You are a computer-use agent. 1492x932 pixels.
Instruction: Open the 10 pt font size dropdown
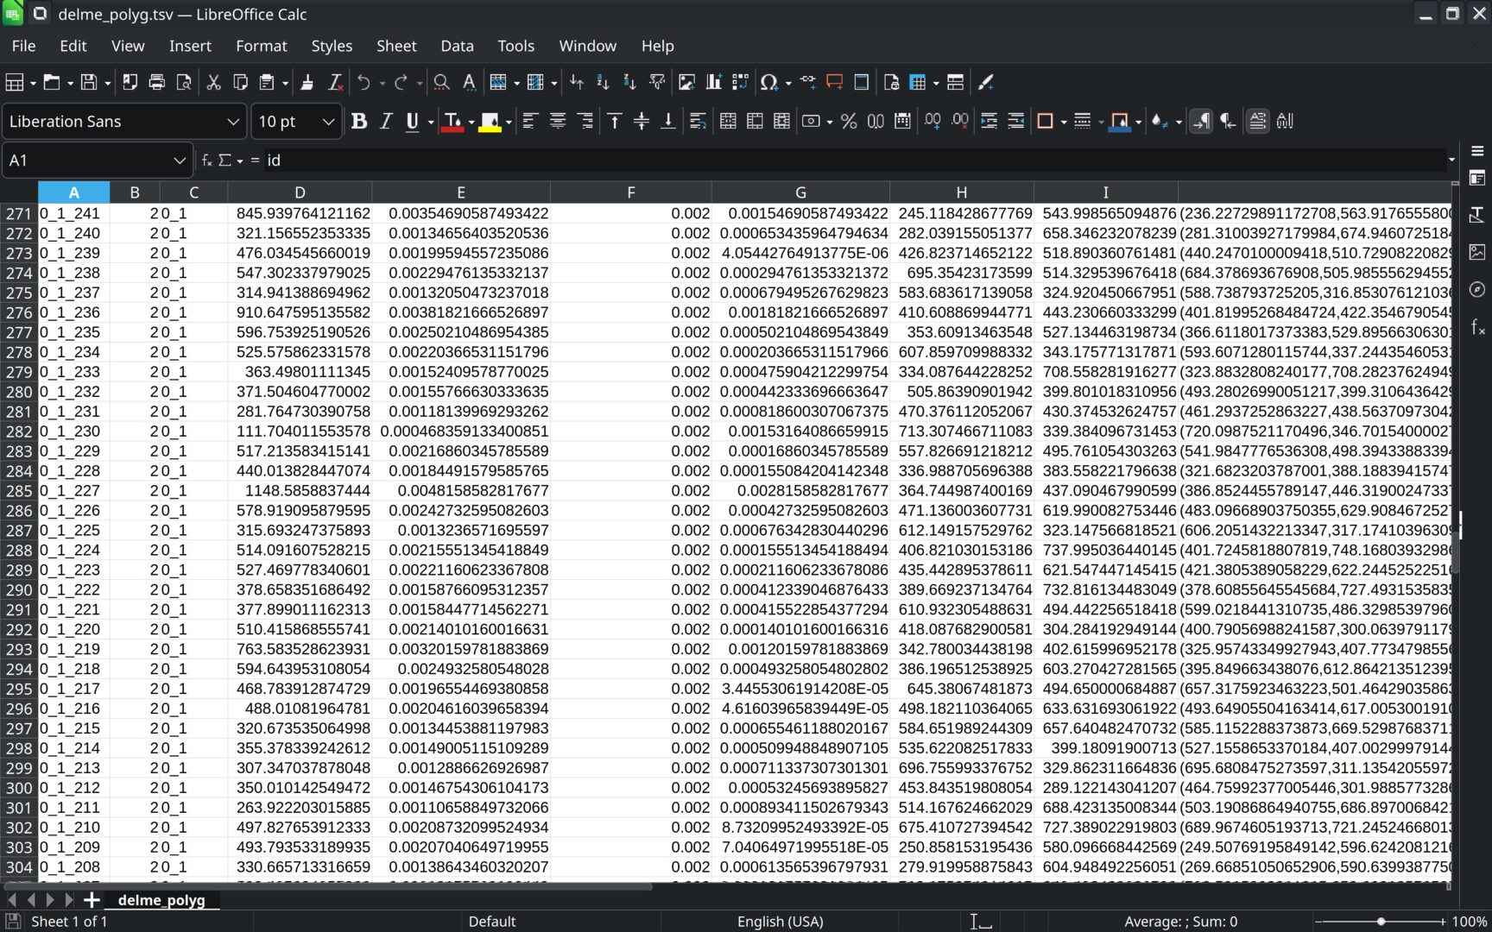[328, 122]
